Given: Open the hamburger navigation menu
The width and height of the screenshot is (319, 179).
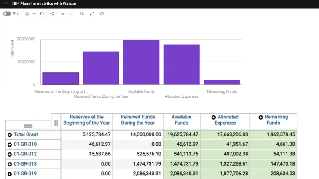Looking at the screenshot, I should coord(5,3).
